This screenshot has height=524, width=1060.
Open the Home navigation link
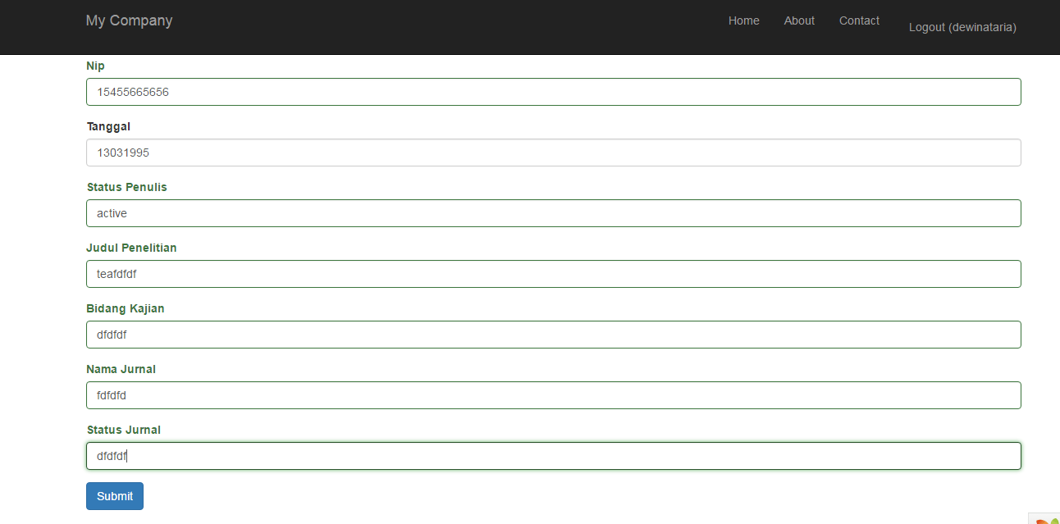tap(743, 21)
